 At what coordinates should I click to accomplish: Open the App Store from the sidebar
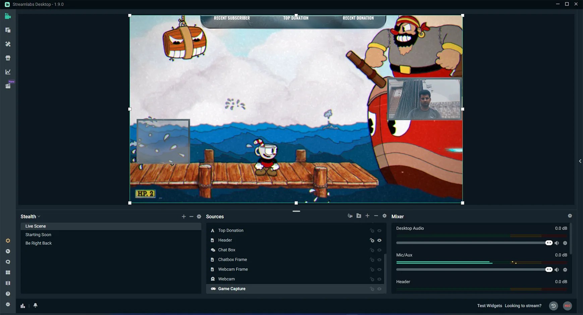[8, 58]
